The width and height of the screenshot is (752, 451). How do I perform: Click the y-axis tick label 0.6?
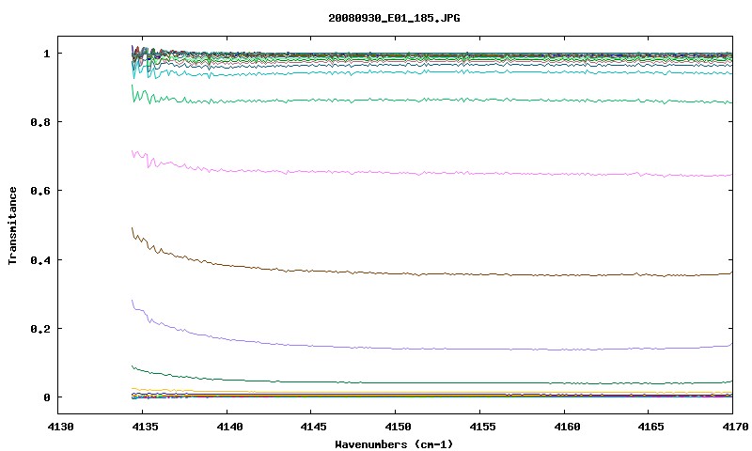[x=40, y=191]
